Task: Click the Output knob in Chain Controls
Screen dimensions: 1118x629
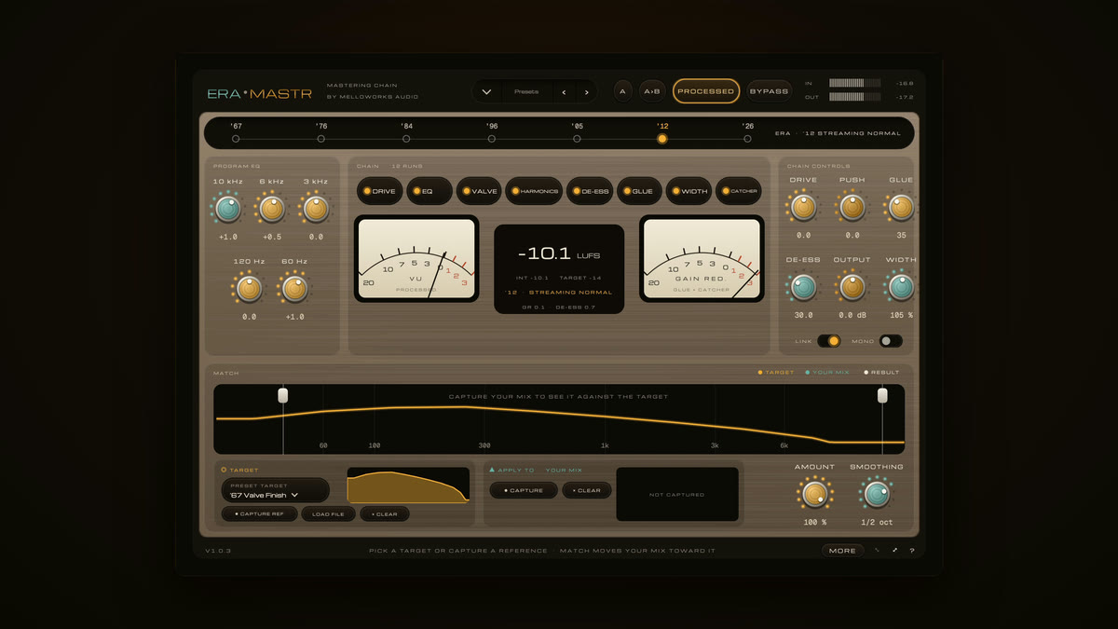Action: pos(852,287)
